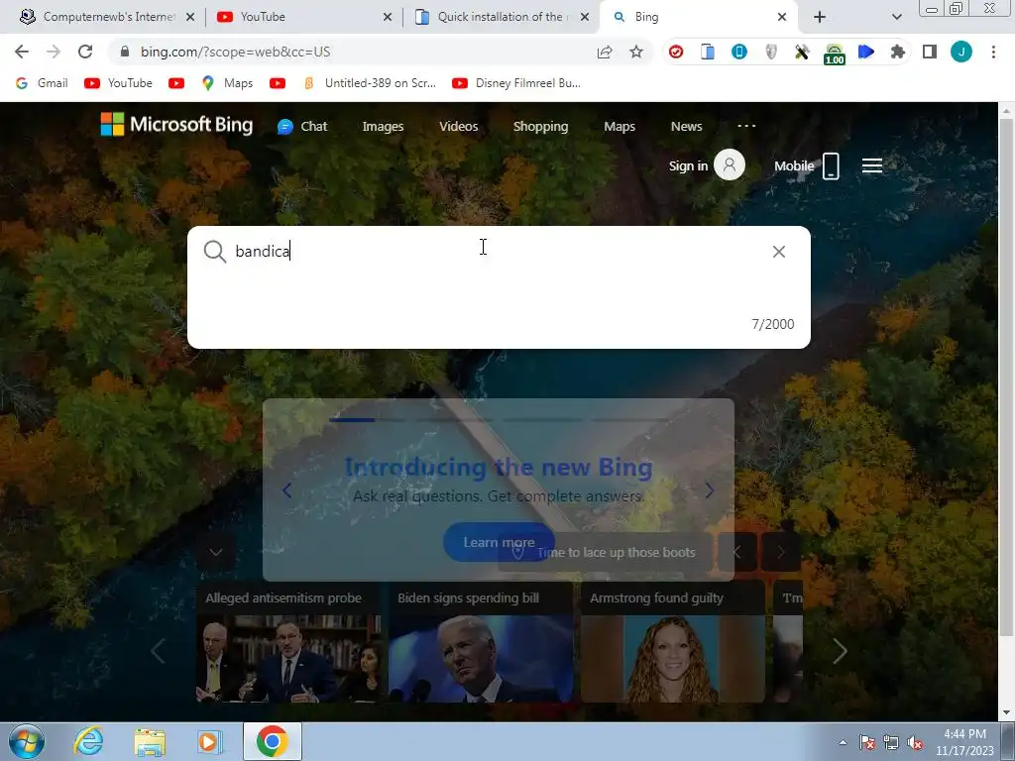This screenshot has height=761, width=1015.
Task: Go to Bing News
Action: [x=686, y=126]
